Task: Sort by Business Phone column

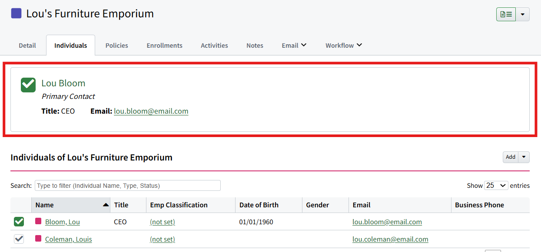Action: tap(490, 205)
